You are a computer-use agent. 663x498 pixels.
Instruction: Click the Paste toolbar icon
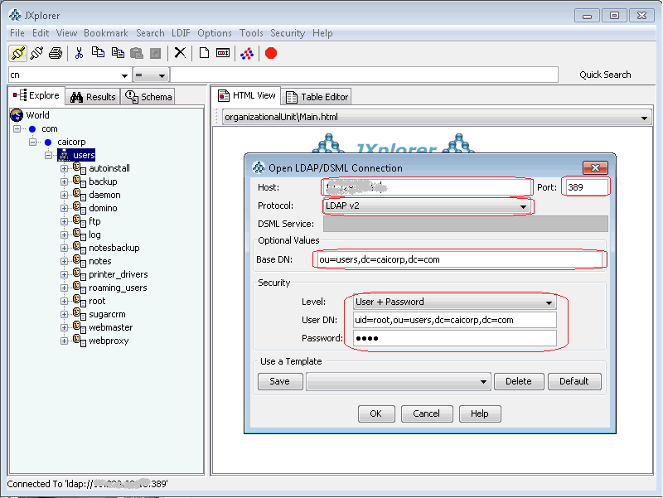(x=137, y=53)
